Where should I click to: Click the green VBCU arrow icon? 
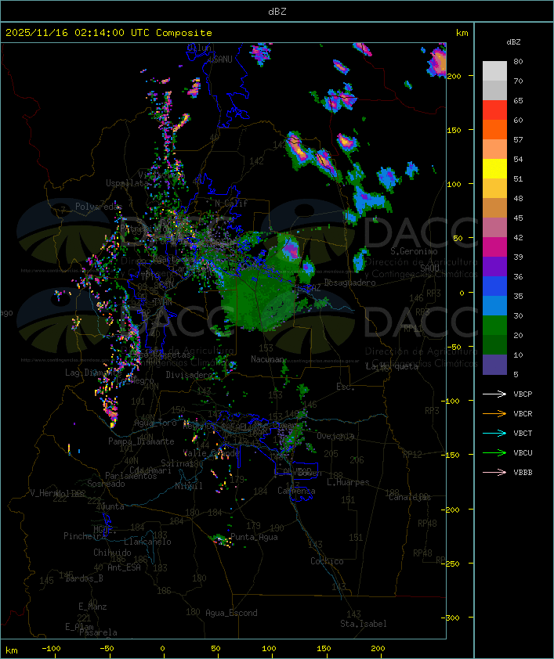pos(494,452)
